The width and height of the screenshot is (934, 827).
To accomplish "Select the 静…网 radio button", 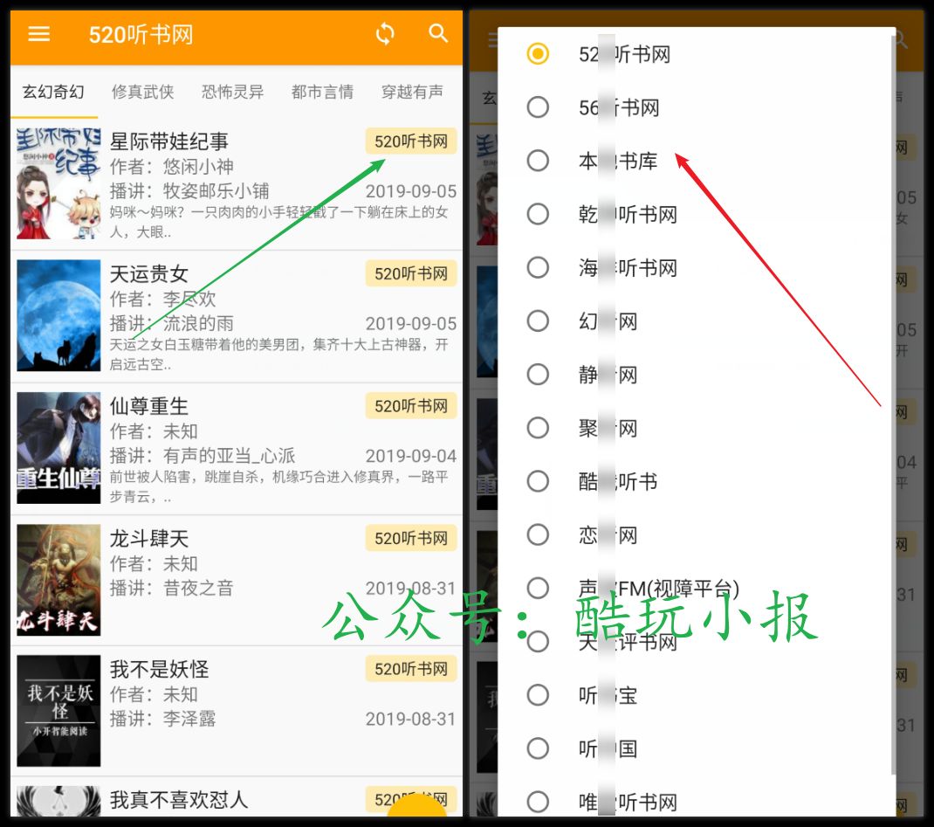I will [x=538, y=374].
